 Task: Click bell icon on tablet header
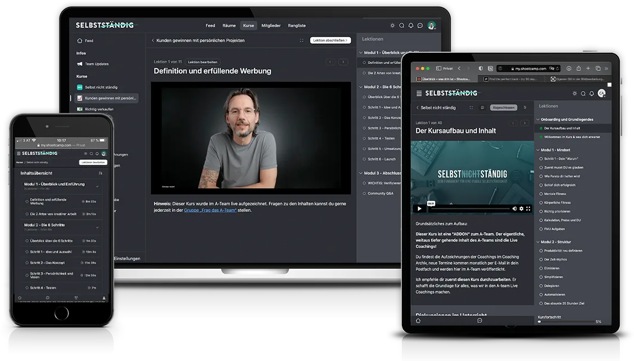point(591,93)
